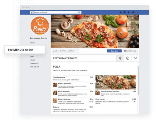
Task: Click the vegetarian icon on Pizza Primavera
Action: click(90, 102)
